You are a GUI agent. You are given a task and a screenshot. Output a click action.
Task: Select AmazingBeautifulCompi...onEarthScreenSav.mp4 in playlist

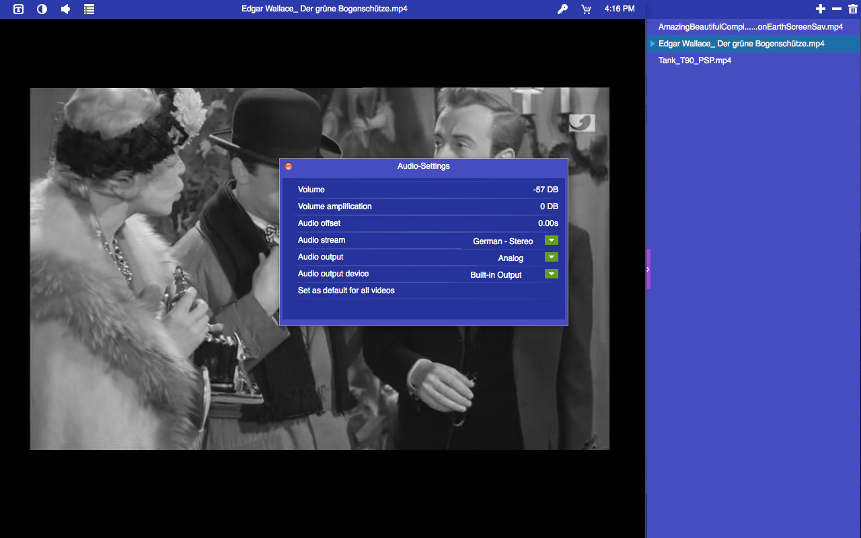pos(753,27)
